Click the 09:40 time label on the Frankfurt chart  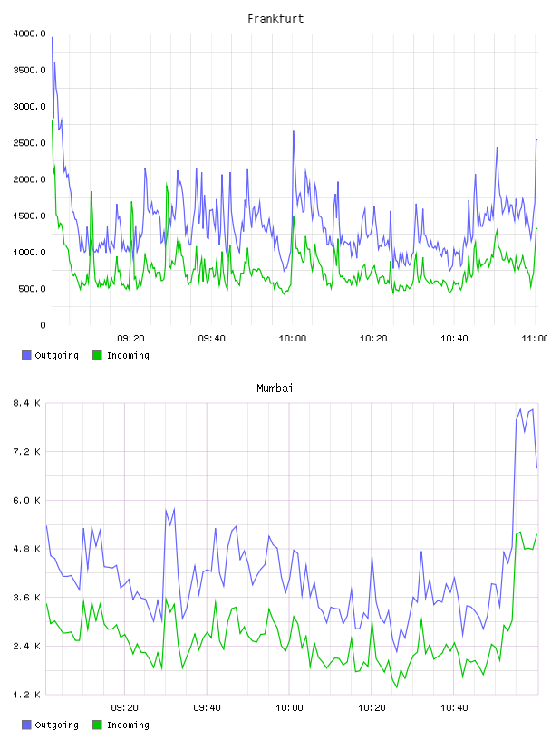click(x=211, y=339)
